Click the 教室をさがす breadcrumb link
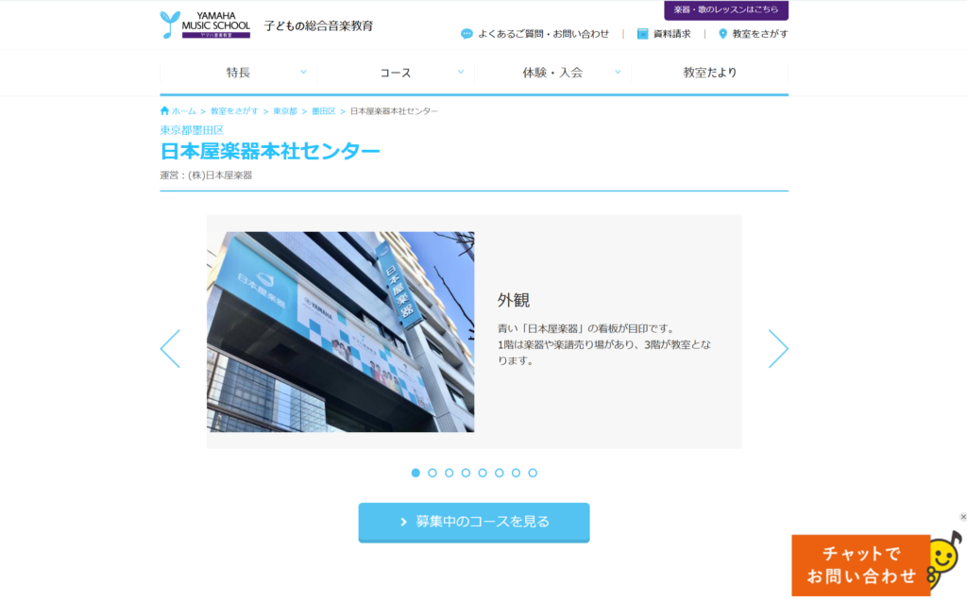This screenshot has width=967, height=599. [x=234, y=111]
